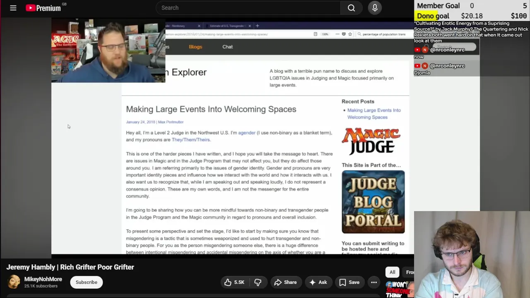Open Max Perlmutter author link
Image resolution: width=530 pixels, height=298 pixels.
[171, 122]
